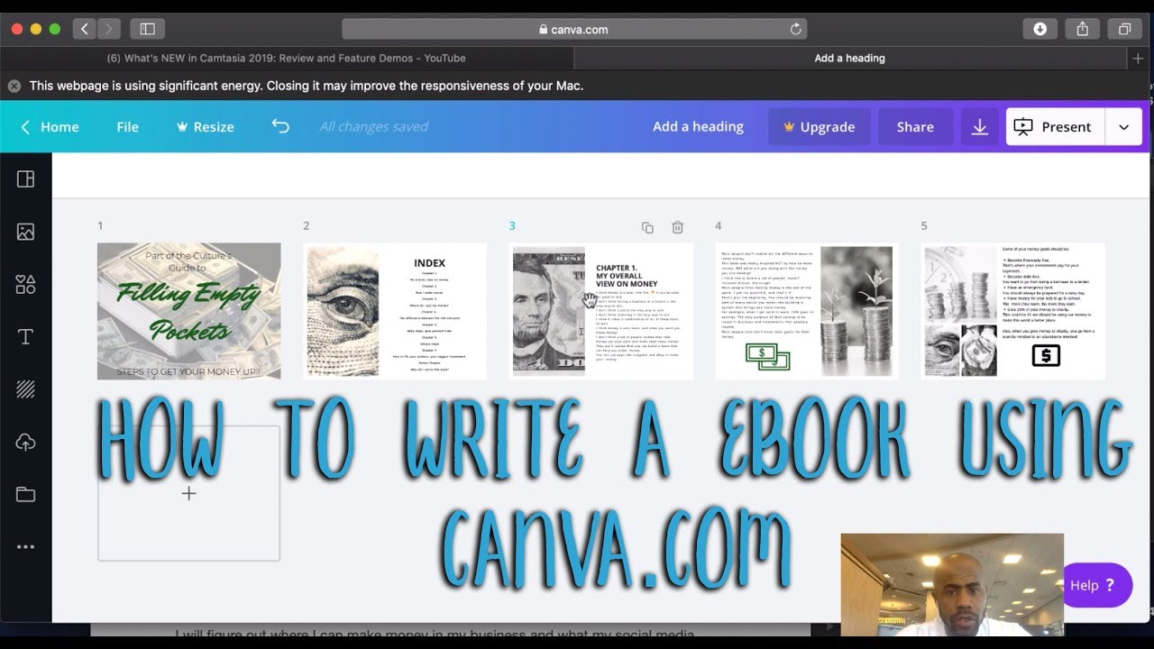Select page 4 coin stacks thumbnail
Viewport: 1154px width, 649px height.
tap(807, 311)
